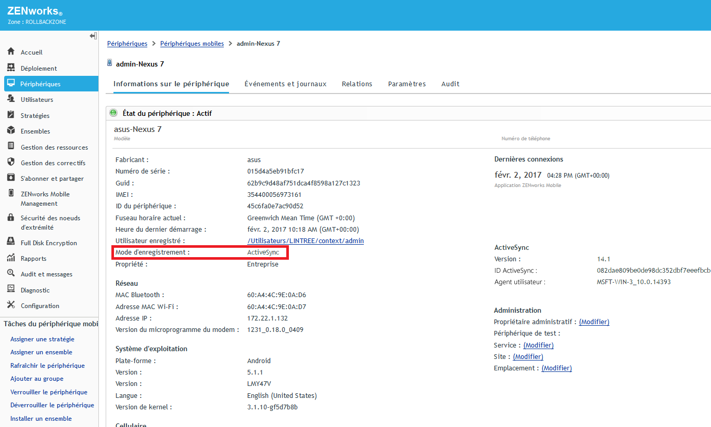Modify the Site value

click(528, 357)
